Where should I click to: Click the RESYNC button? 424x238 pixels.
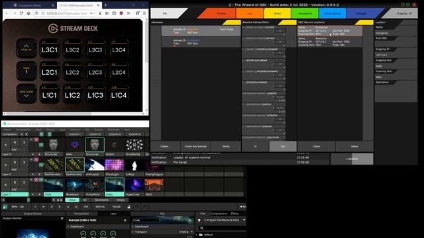point(100,207)
